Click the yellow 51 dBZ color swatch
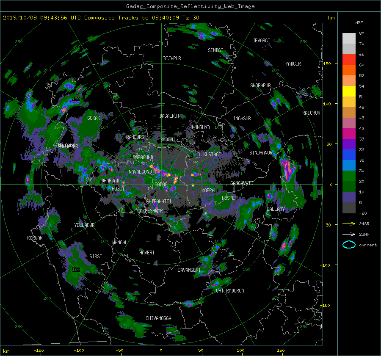 (x=349, y=91)
